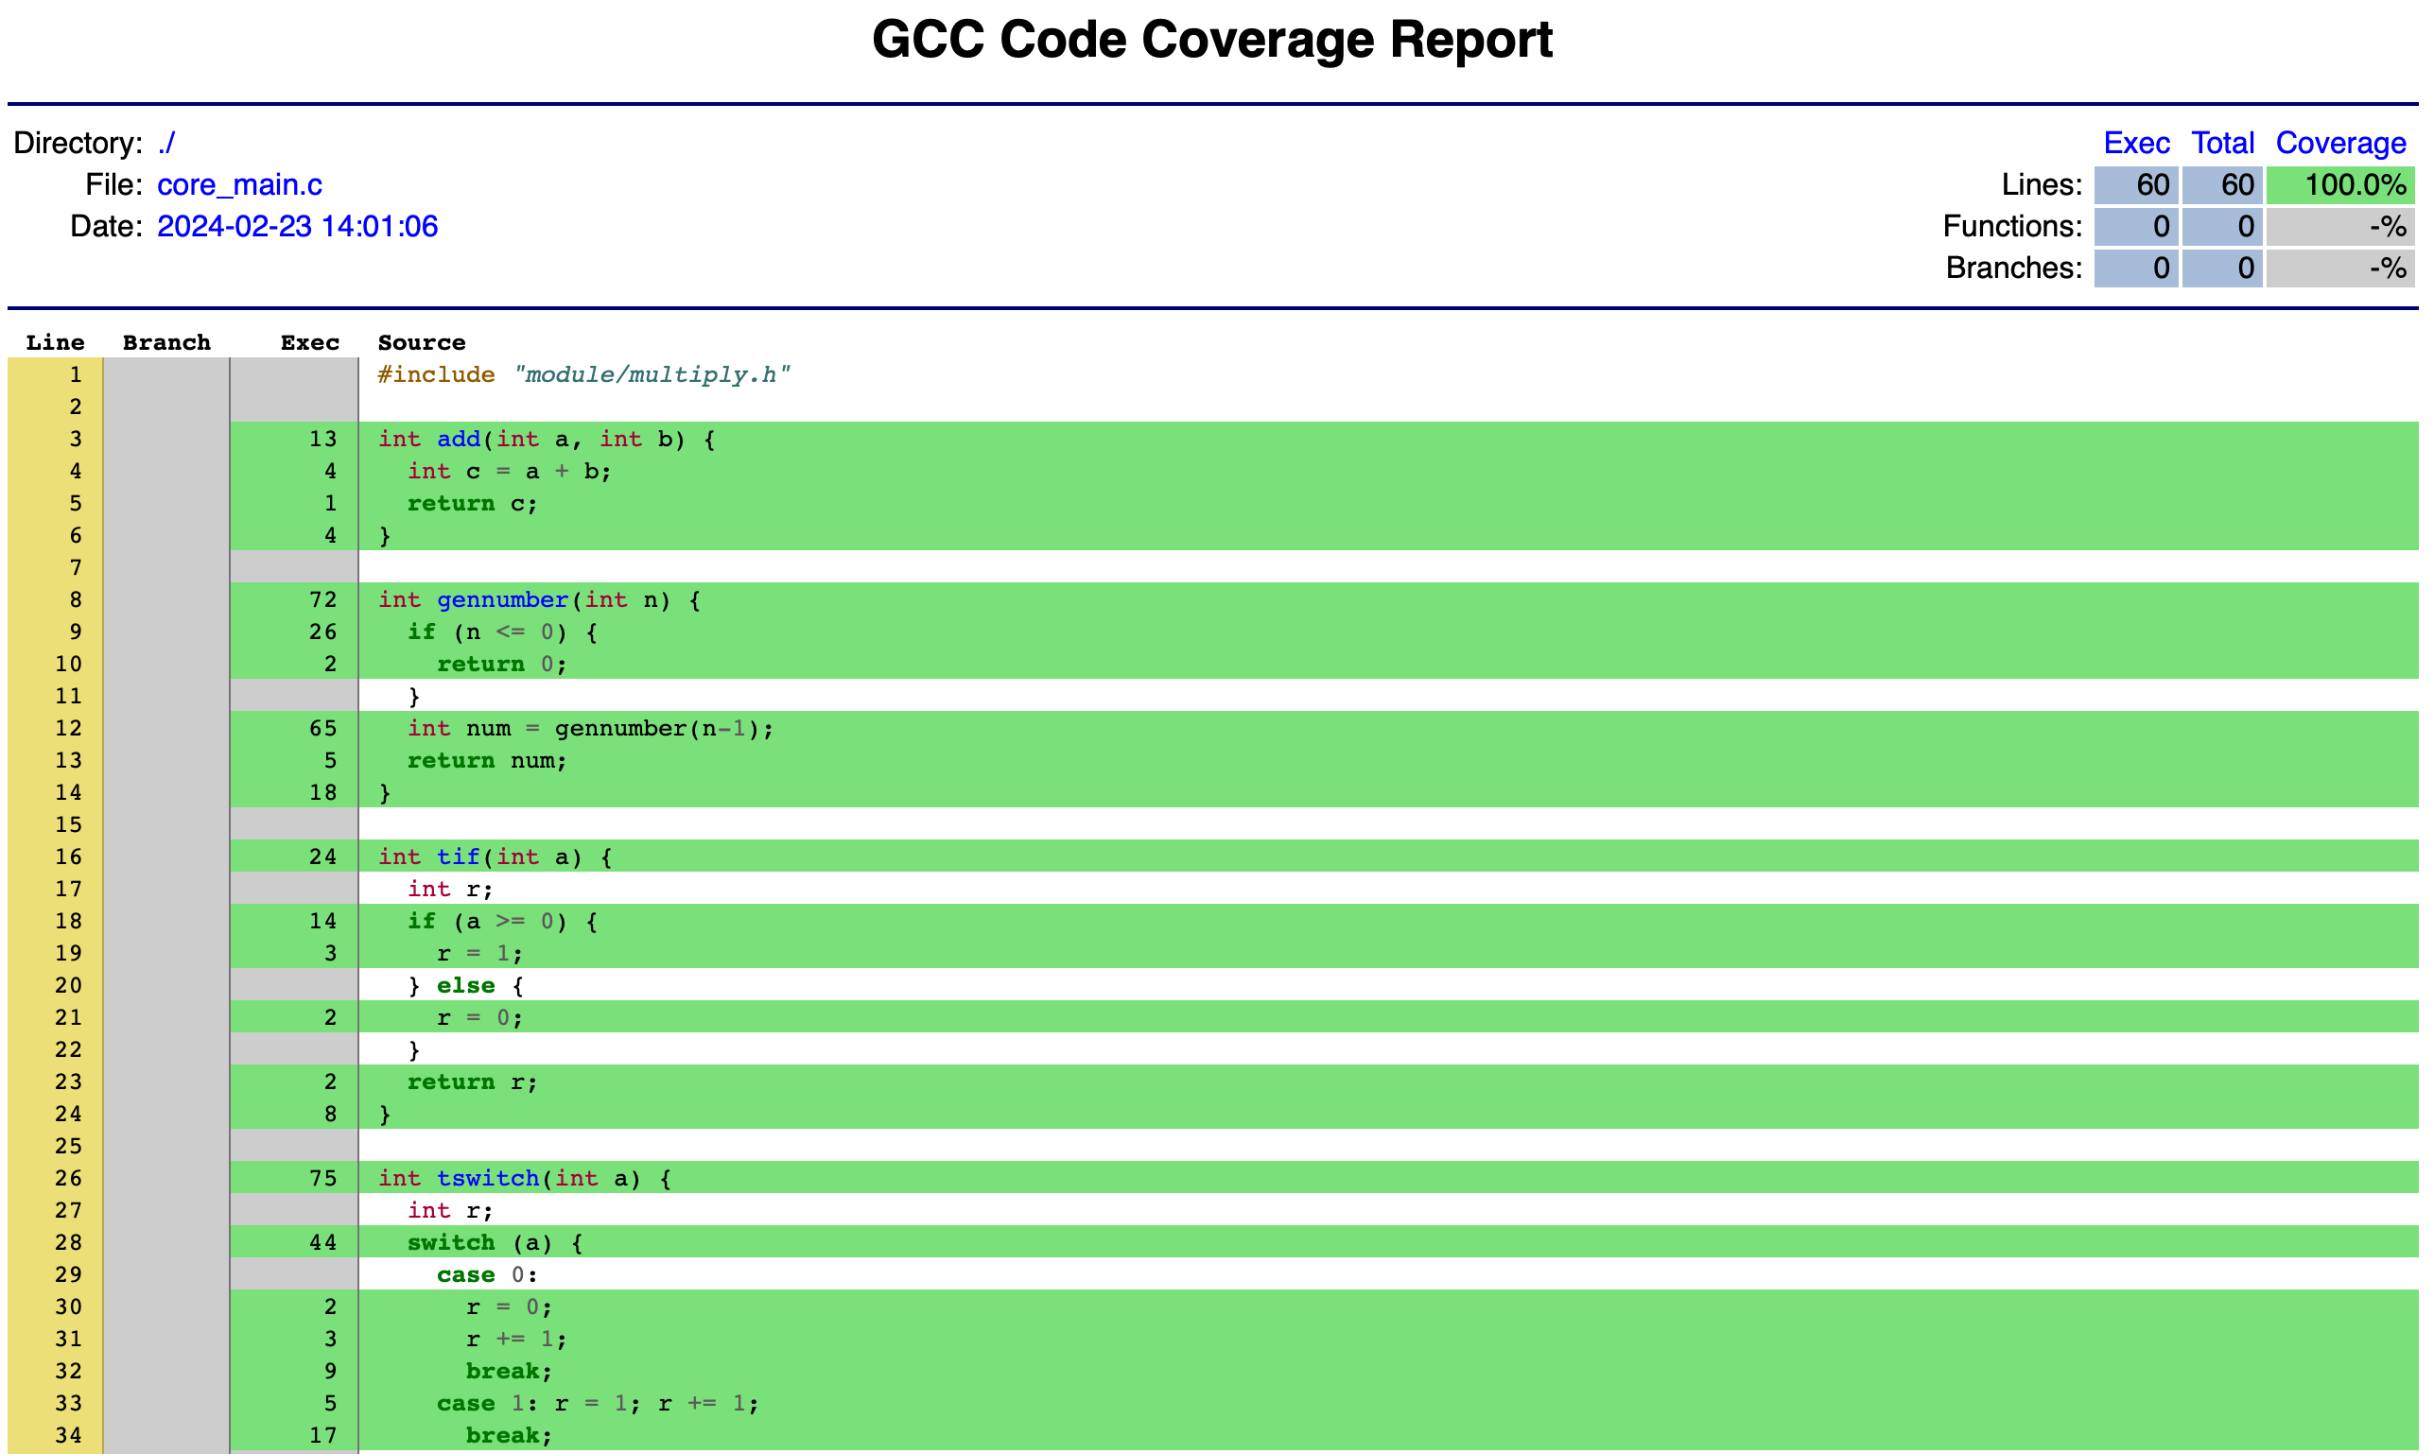Click source line 'return 0;'
This screenshot has height=1454, width=2434.
(502, 665)
